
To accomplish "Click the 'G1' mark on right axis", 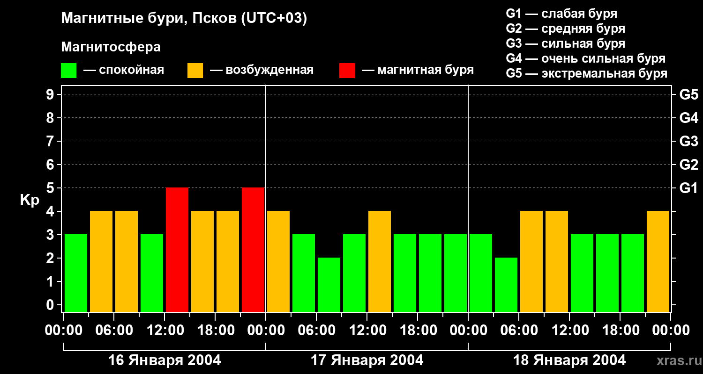I will 688,188.
